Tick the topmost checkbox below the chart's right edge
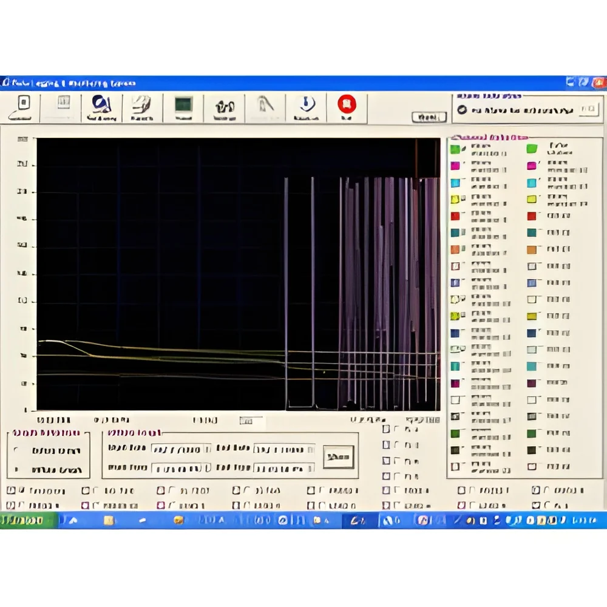Screen dimensions: 607x607 pyautogui.click(x=386, y=429)
